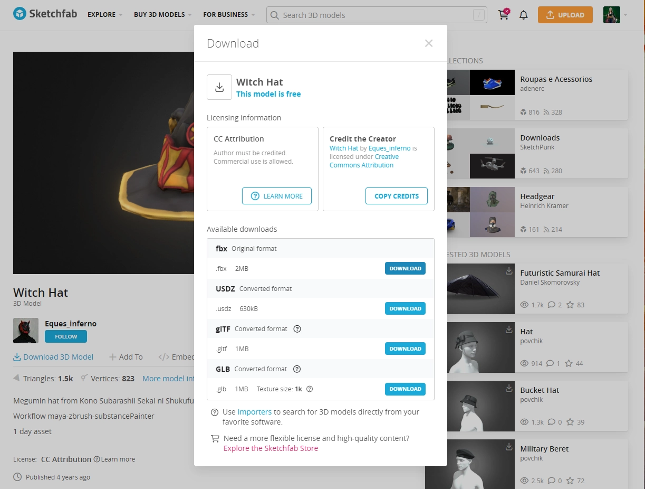The width and height of the screenshot is (645, 489).
Task: Click the Military Beret title
Action: (544, 449)
